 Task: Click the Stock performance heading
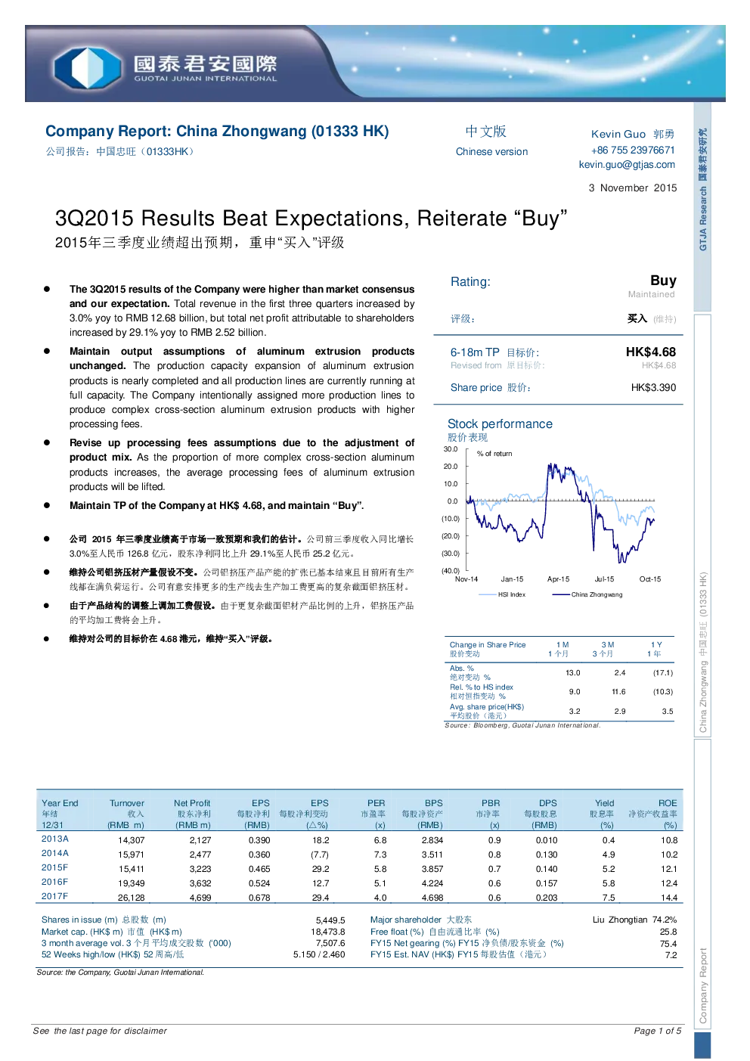tap(500, 423)
